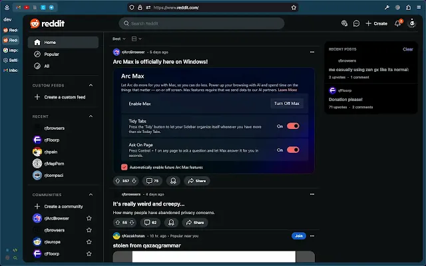The height and width of the screenshot is (266, 426).
Task: Go to Home in Reddit sidebar
Action: tap(63, 43)
